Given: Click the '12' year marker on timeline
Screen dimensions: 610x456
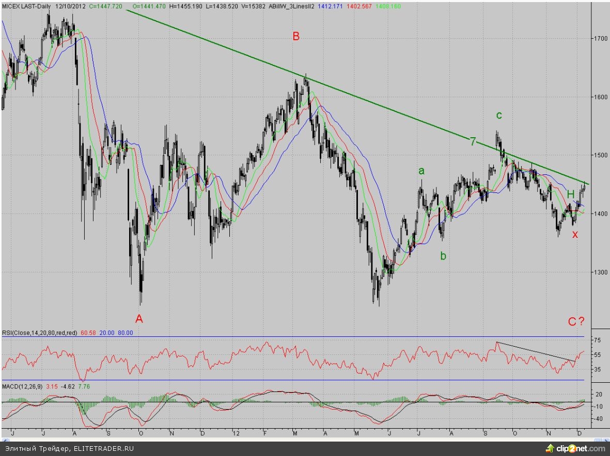Looking at the screenshot, I should [234, 431].
